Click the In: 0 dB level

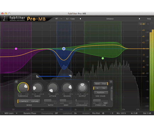point(134,113)
